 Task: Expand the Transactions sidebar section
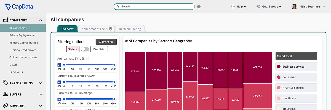pyautogui.click(x=41, y=83)
